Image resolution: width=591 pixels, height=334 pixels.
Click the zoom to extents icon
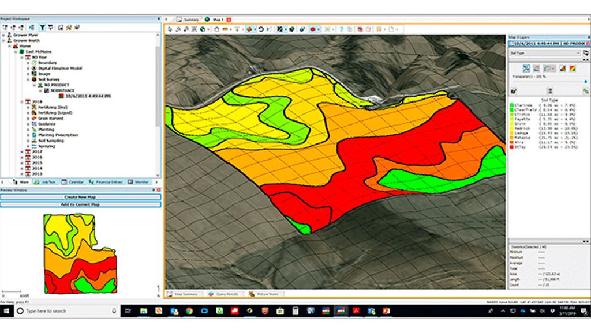pos(194,29)
